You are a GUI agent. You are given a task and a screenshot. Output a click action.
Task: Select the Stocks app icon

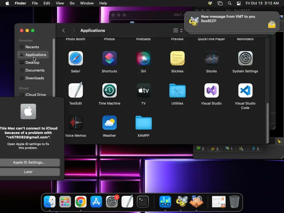(x=211, y=58)
